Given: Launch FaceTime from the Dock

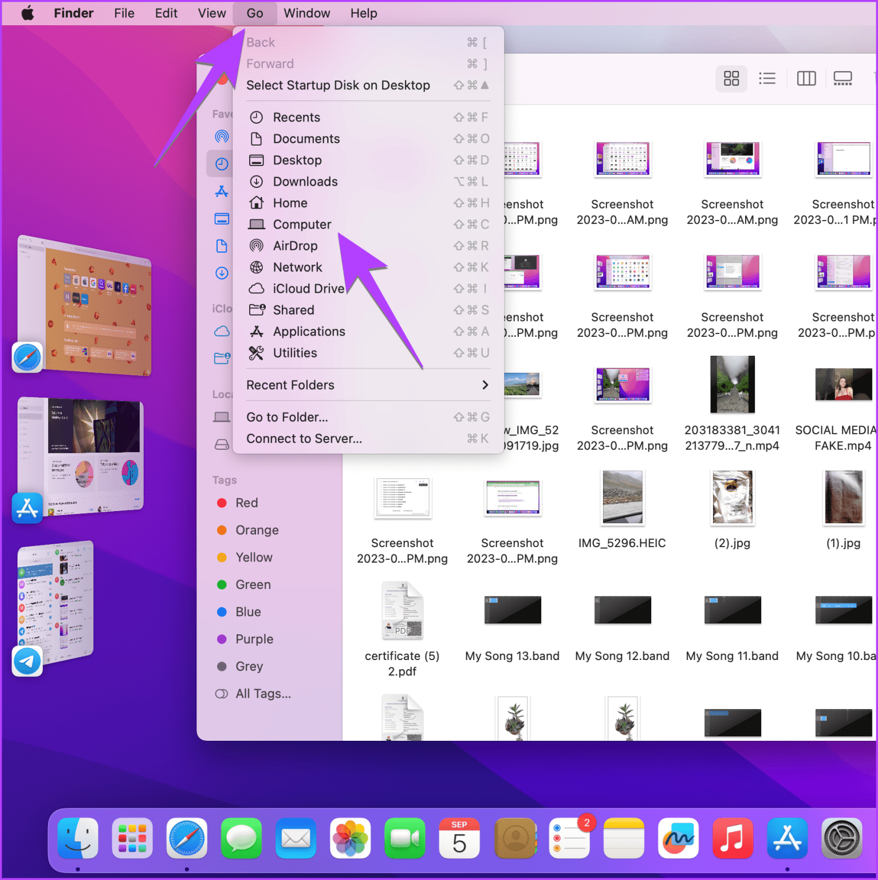Looking at the screenshot, I should (405, 839).
